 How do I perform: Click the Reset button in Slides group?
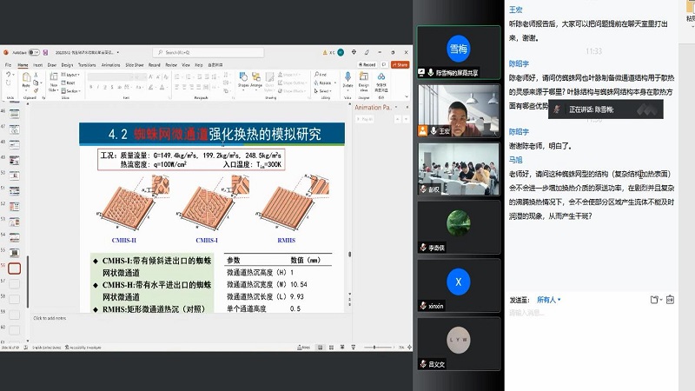(69, 83)
